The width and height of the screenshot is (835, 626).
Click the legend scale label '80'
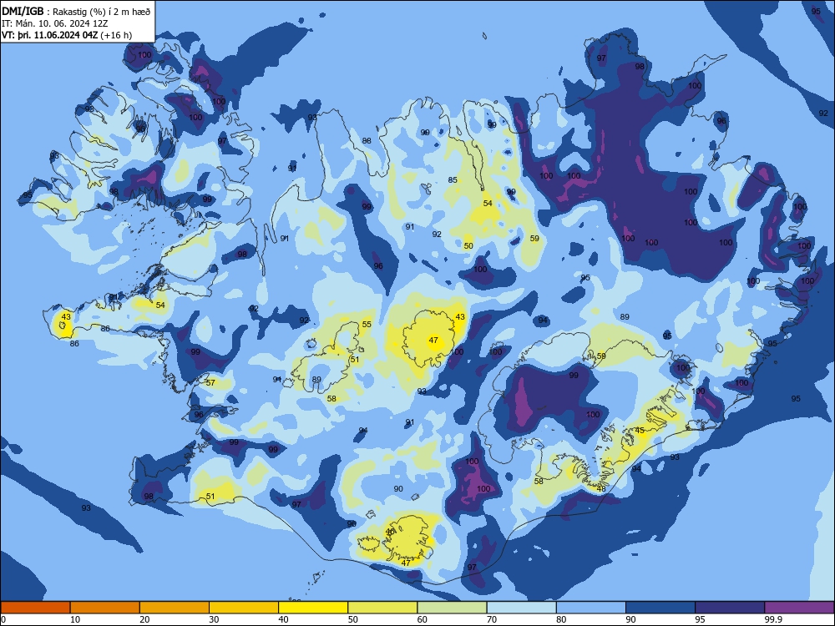tap(561, 619)
